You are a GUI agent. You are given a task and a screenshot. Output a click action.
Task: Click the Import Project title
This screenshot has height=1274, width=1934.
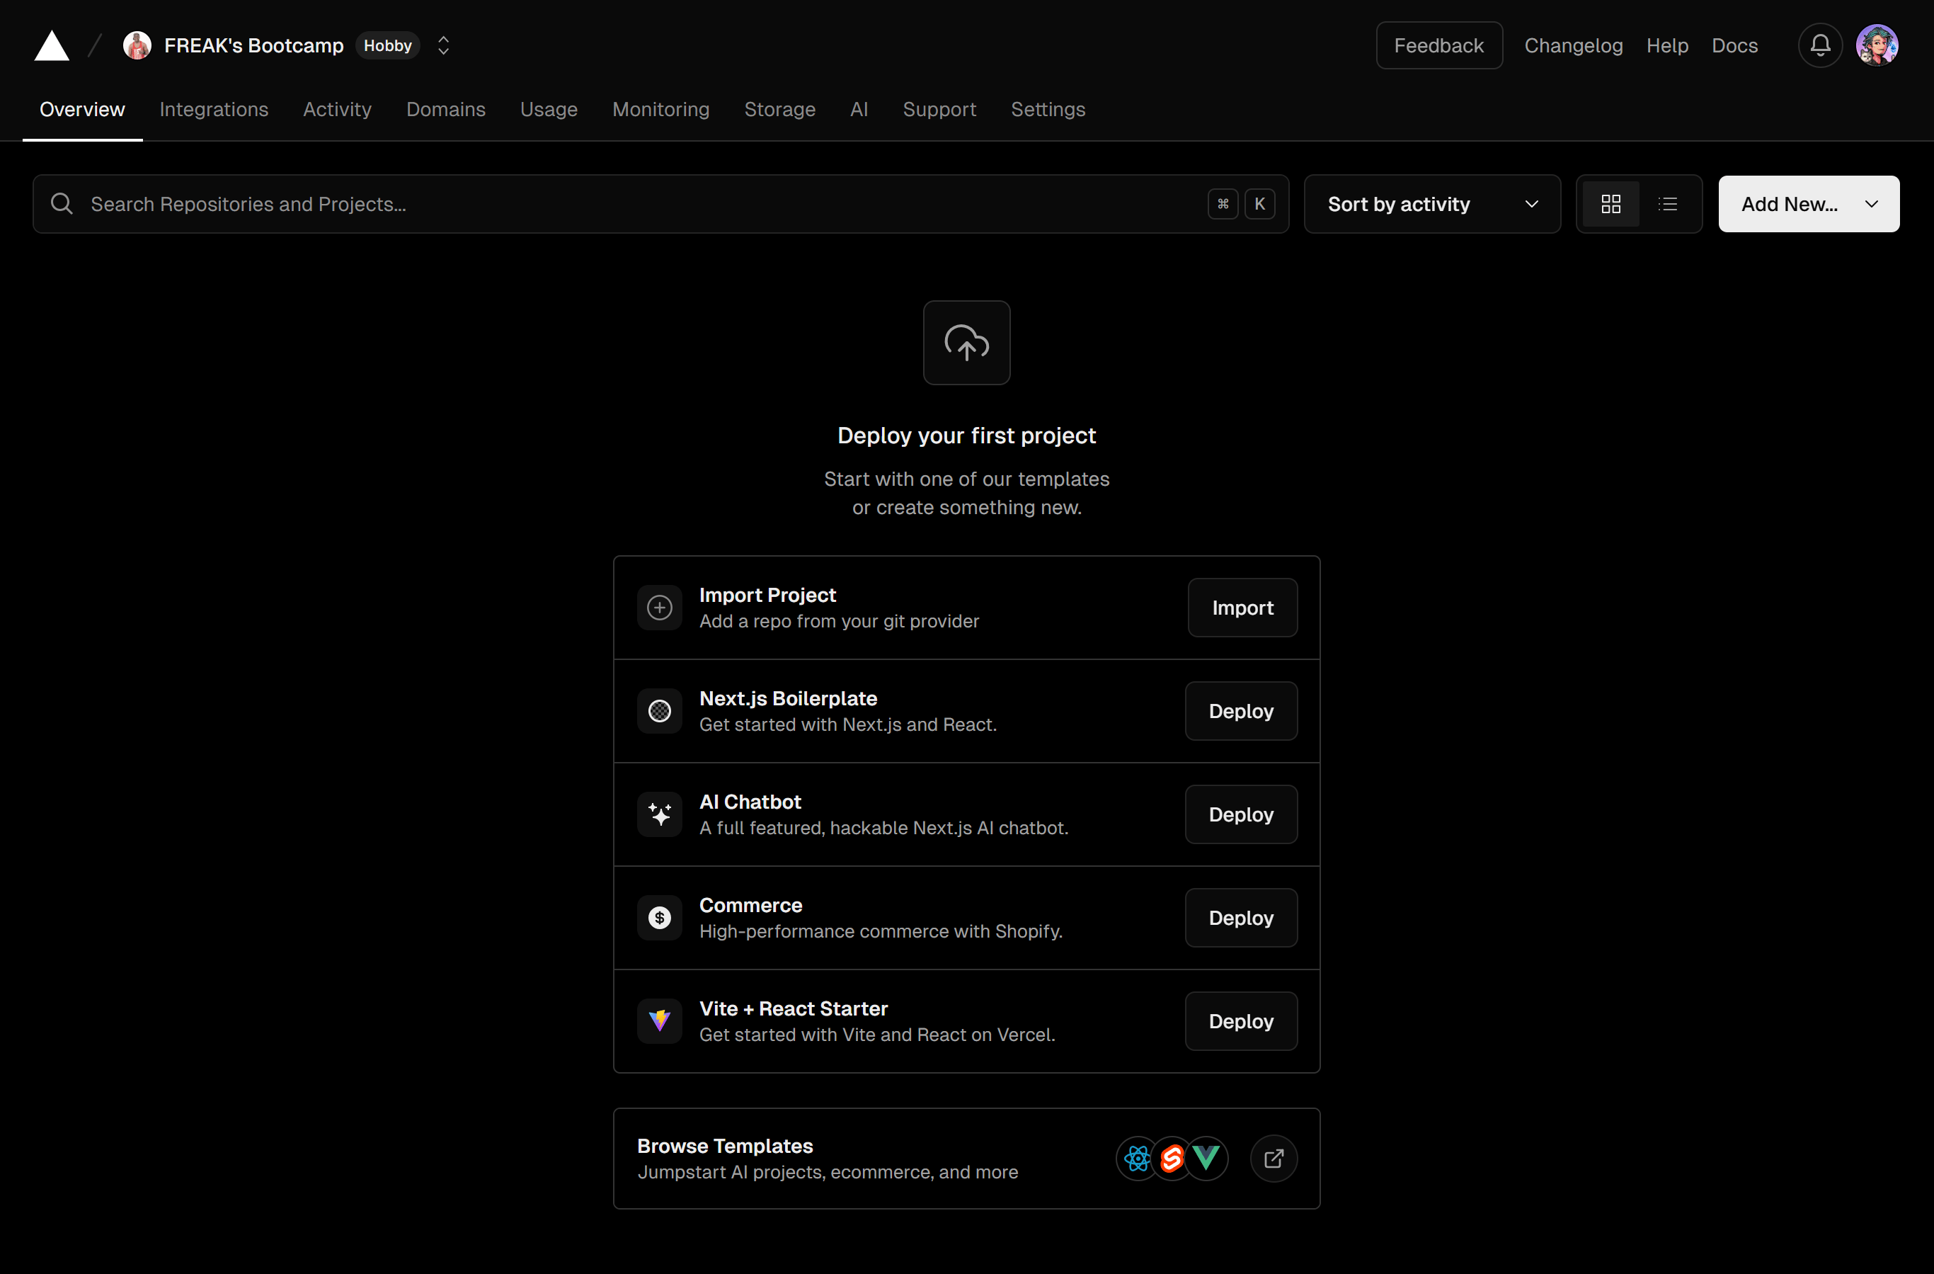tap(767, 595)
